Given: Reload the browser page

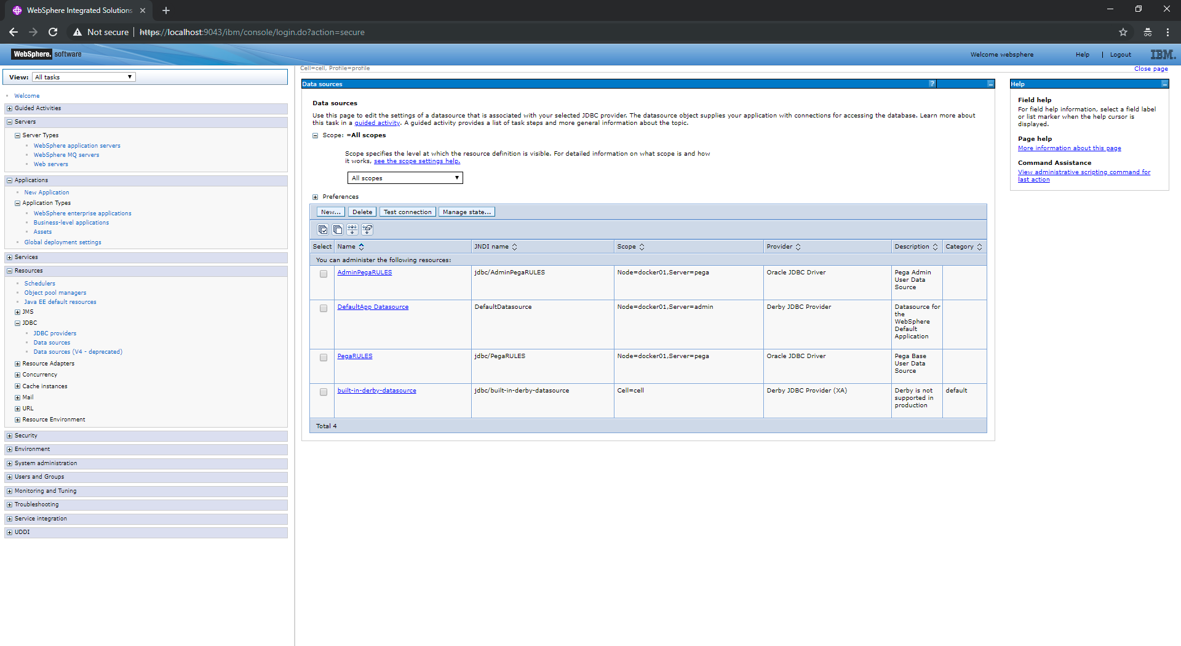Looking at the screenshot, I should (53, 32).
